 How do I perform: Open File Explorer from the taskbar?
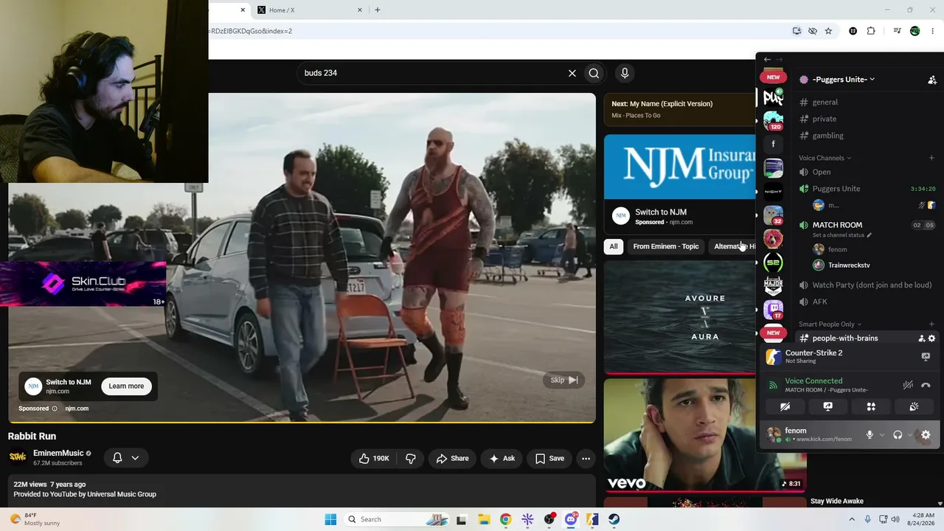pos(483,519)
